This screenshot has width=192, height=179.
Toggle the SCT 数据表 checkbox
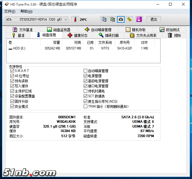(85, 96)
